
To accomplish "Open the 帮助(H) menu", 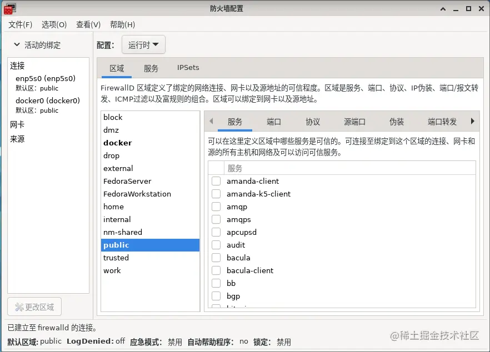I will 122,24.
